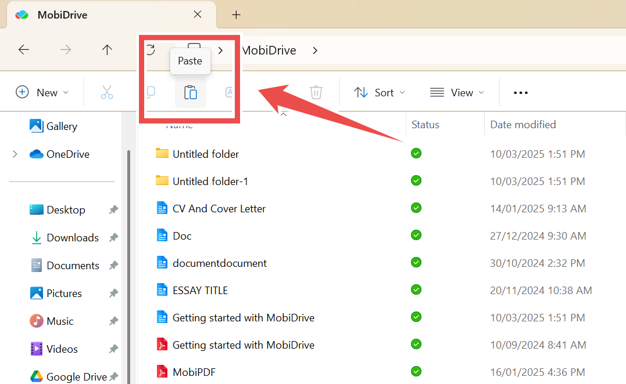Unpin Desktop using its pin icon
Viewport: 626px width, 384px height.
click(113, 210)
